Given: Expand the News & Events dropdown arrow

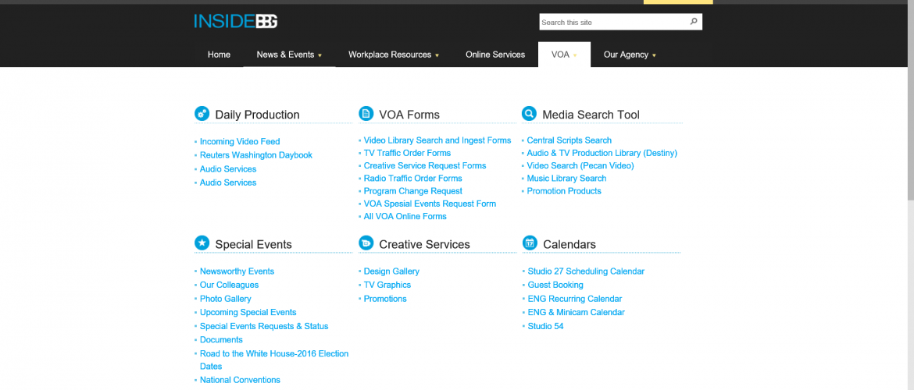Looking at the screenshot, I should (x=320, y=55).
